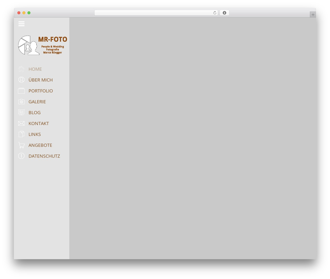Focus the browser address bar
Screen dimensions: 330x279
[156, 13]
